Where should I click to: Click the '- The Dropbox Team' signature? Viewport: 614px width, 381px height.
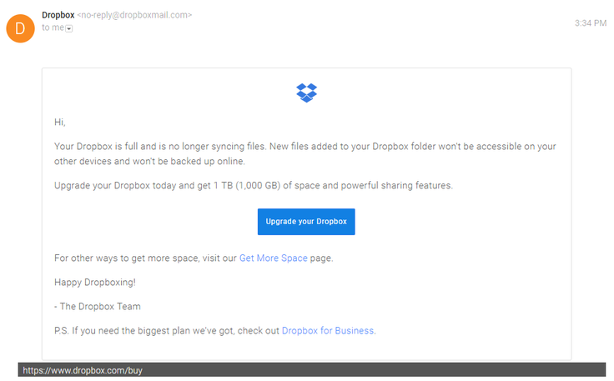[98, 307]
